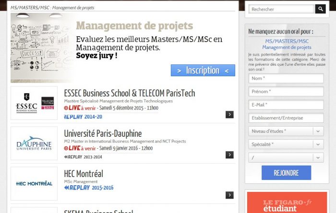The height and width of the screenshot is (213, 336).
Task: Click into the Prénom field
Action: [286, 92]
